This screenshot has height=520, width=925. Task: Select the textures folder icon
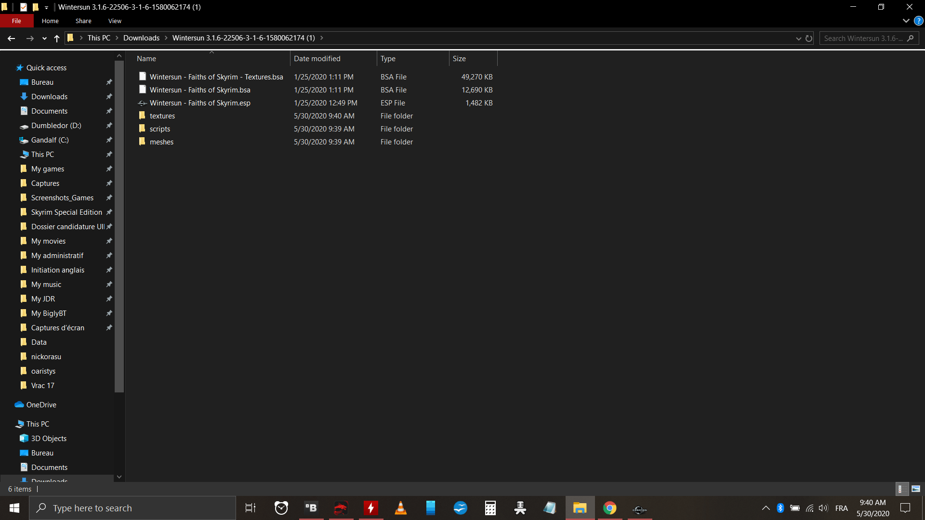coord(142,116)
